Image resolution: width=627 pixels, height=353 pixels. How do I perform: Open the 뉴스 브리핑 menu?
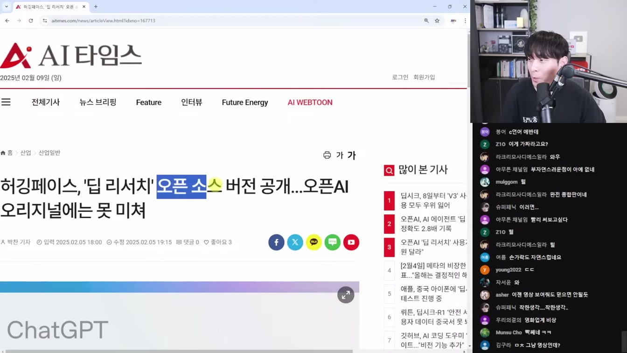coord(98,102)
